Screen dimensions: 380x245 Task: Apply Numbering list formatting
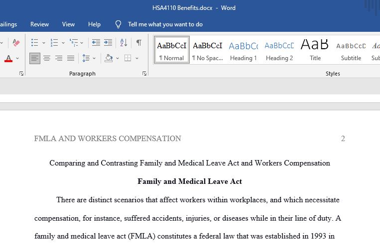point(54,43)
